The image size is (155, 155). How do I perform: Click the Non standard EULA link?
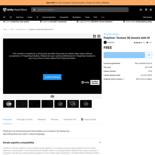143,63
